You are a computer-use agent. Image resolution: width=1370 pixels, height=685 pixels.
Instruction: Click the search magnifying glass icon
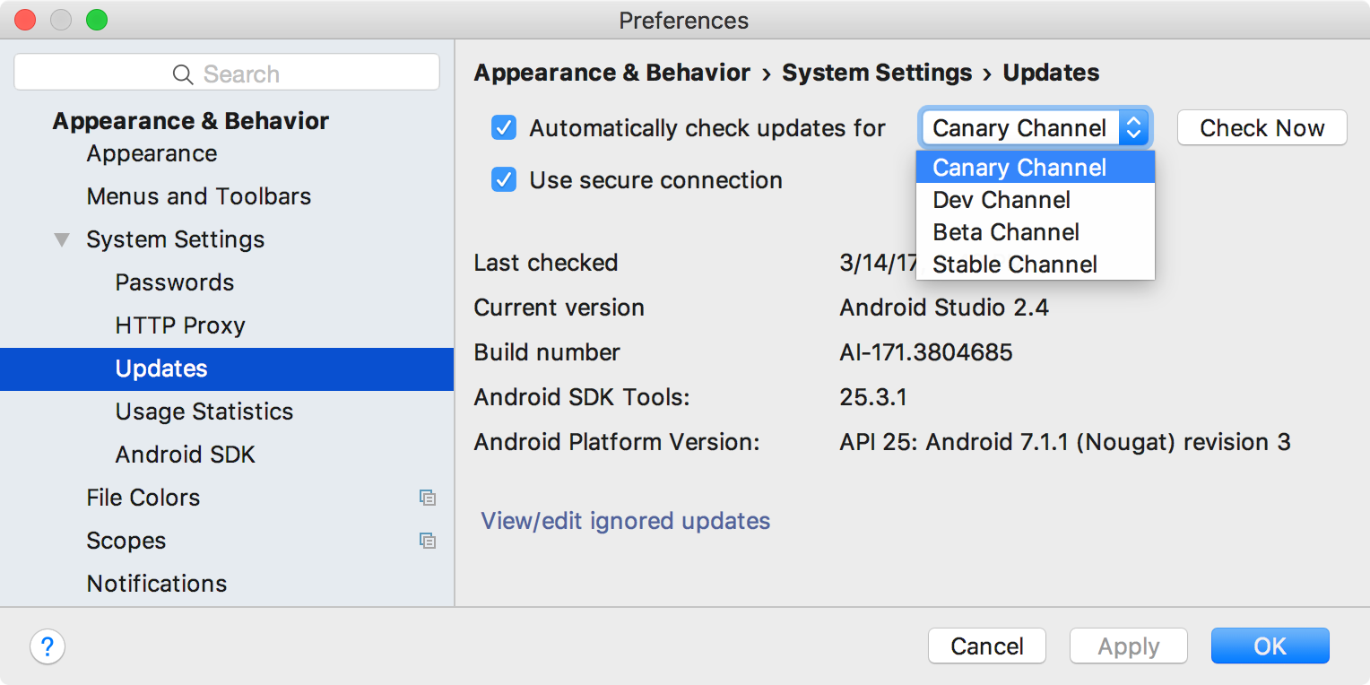pos(183,73)
